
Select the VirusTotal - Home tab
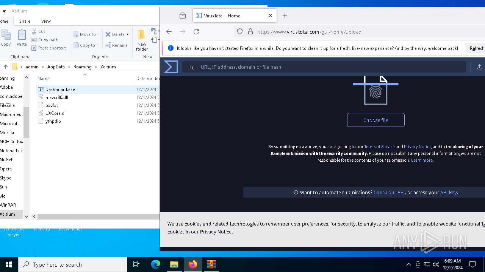[x=235, y=15]
